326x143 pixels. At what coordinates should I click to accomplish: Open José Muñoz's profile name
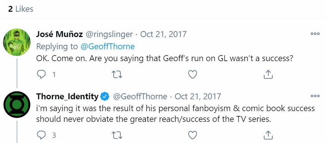click(60, 34)
